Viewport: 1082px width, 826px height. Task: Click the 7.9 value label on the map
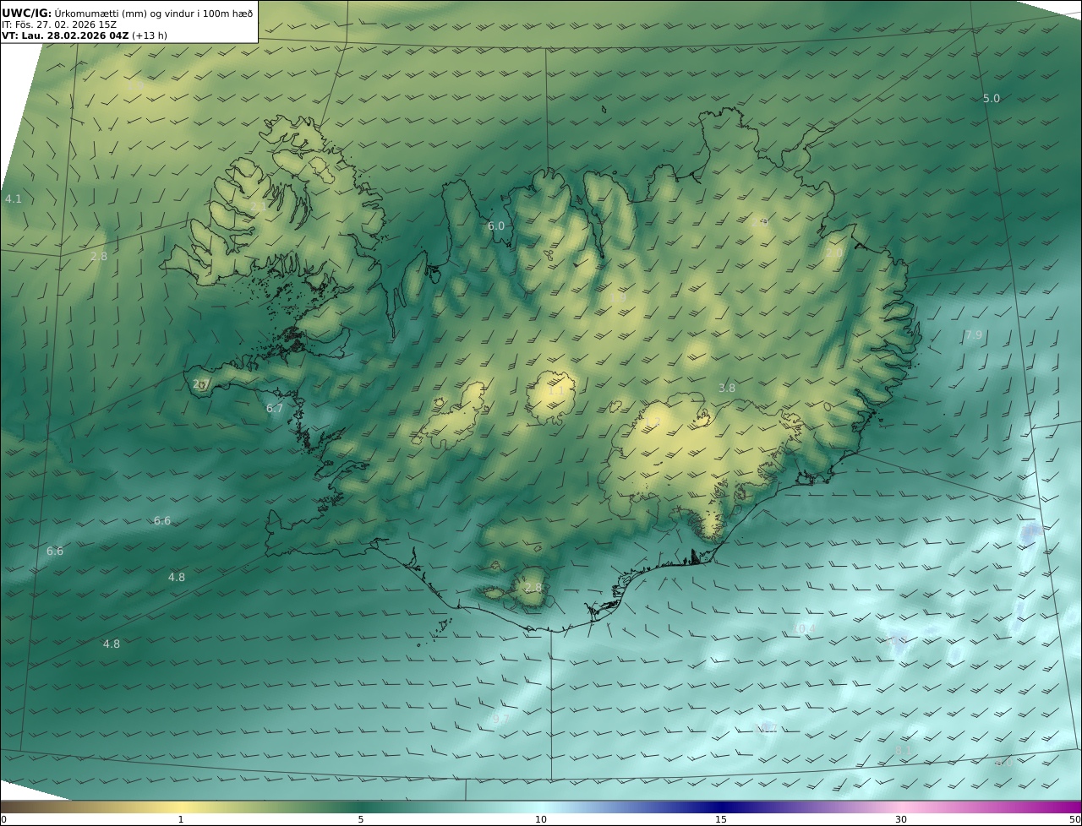point(974,335)
